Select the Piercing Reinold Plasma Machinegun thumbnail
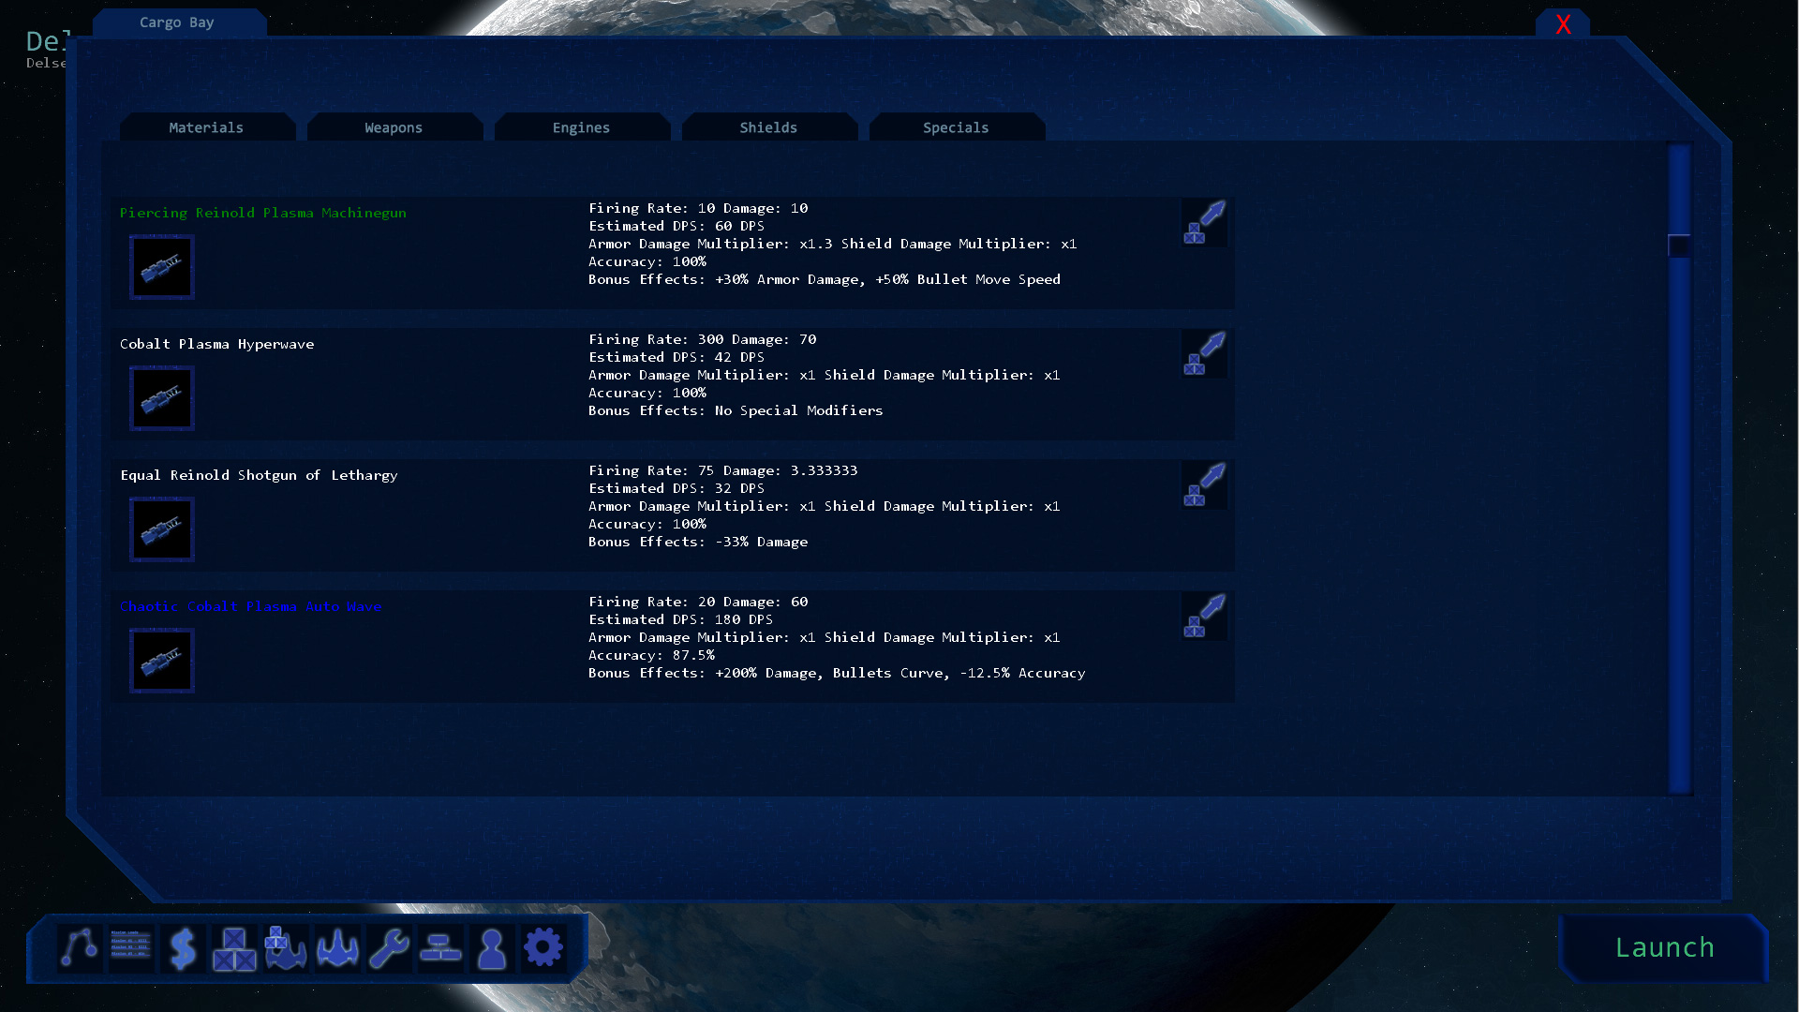This screenshot has width=1799, height=1012. point(162,267)
